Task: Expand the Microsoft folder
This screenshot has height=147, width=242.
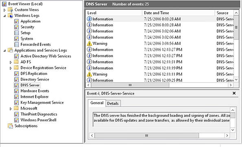Action: pos(11,109)
